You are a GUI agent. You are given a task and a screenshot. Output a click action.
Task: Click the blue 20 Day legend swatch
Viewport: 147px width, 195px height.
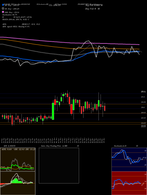[x=3, y=5]
